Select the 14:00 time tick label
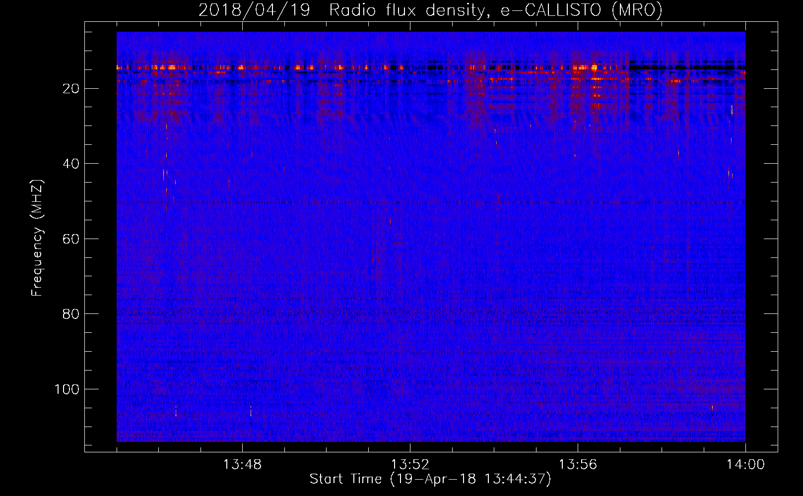 coord(745,465)
